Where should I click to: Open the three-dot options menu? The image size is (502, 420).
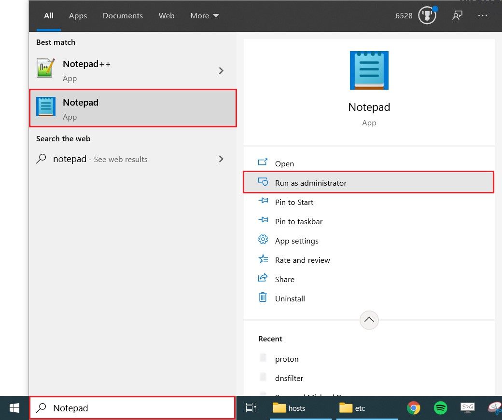click(483, 15)
